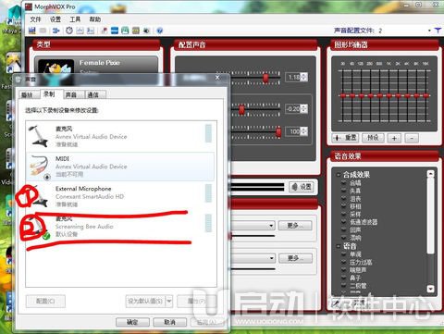
Task: Click the 设置 microphone settings button
Action: [302, 187]
